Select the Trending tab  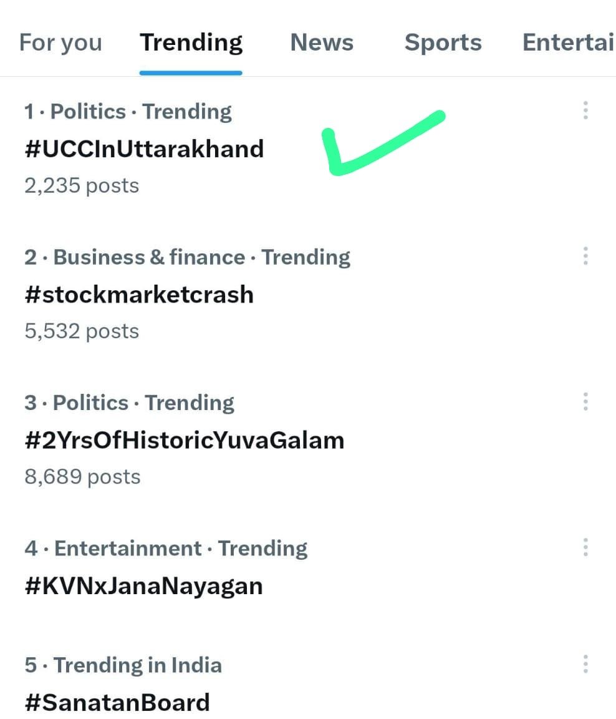[x=191, y=42]
